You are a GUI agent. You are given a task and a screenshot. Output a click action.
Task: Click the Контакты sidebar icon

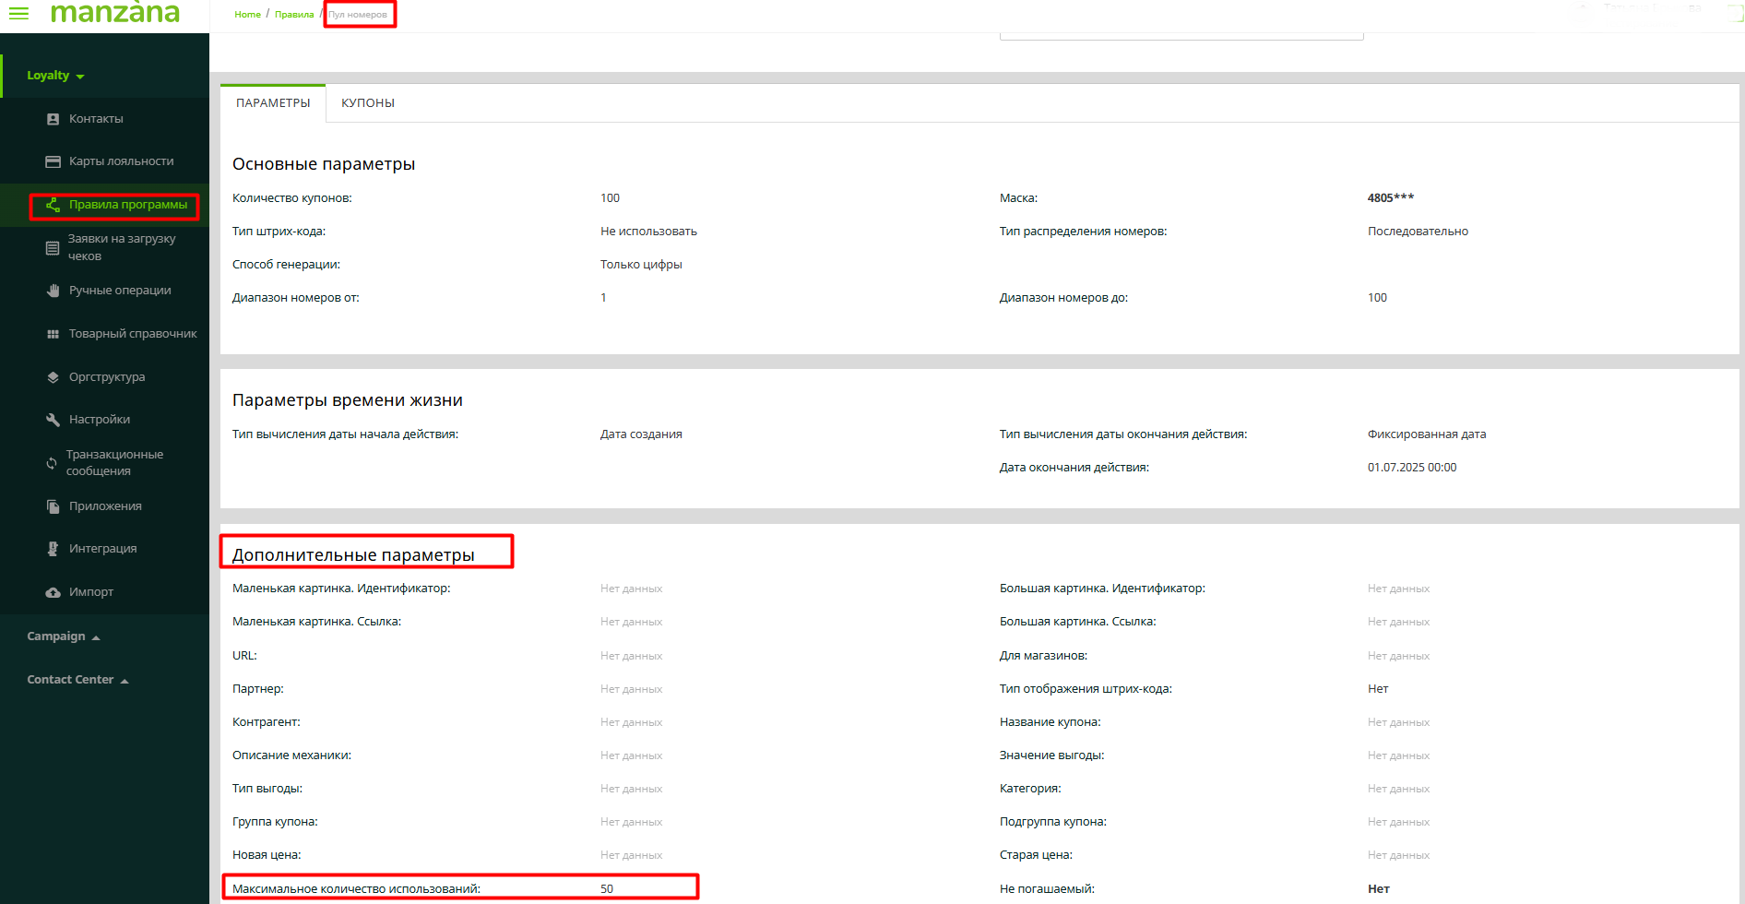coord(53,119)
